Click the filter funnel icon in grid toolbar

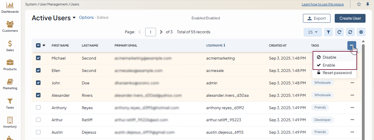click(328, 32)
